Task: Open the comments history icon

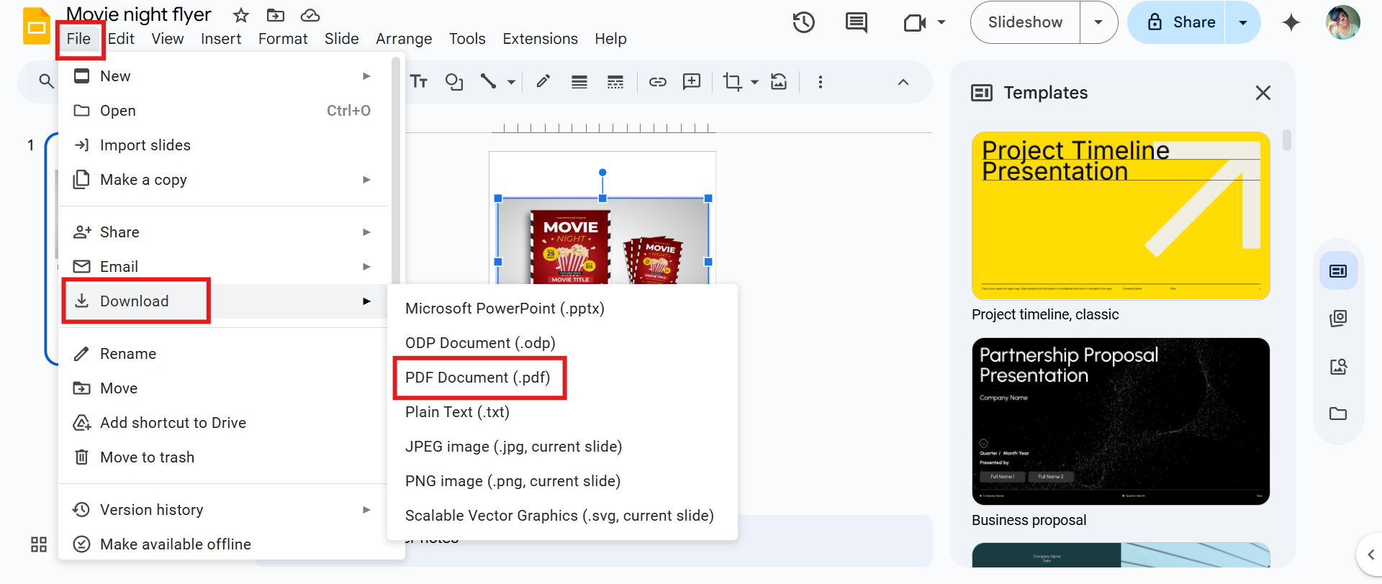Action: (x=857, y=22)
